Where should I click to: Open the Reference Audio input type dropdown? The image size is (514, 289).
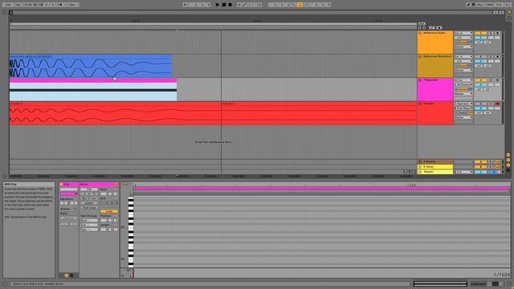(463, 33)
